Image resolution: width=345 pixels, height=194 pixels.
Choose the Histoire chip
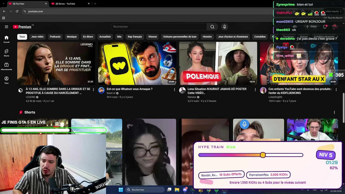pos(207,37)
